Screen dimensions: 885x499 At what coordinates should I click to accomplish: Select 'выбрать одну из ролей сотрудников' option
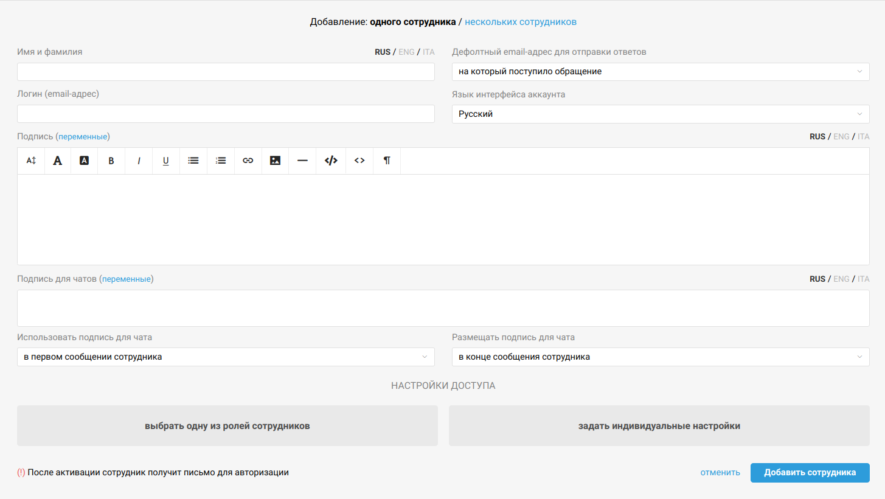pyautogui.click(x=227, y=426)
